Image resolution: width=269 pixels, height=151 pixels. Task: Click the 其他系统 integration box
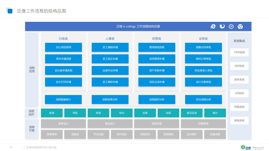(x=239, y=121)
